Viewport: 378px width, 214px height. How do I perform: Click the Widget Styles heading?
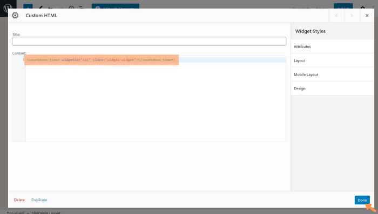[x=310, y=31]
